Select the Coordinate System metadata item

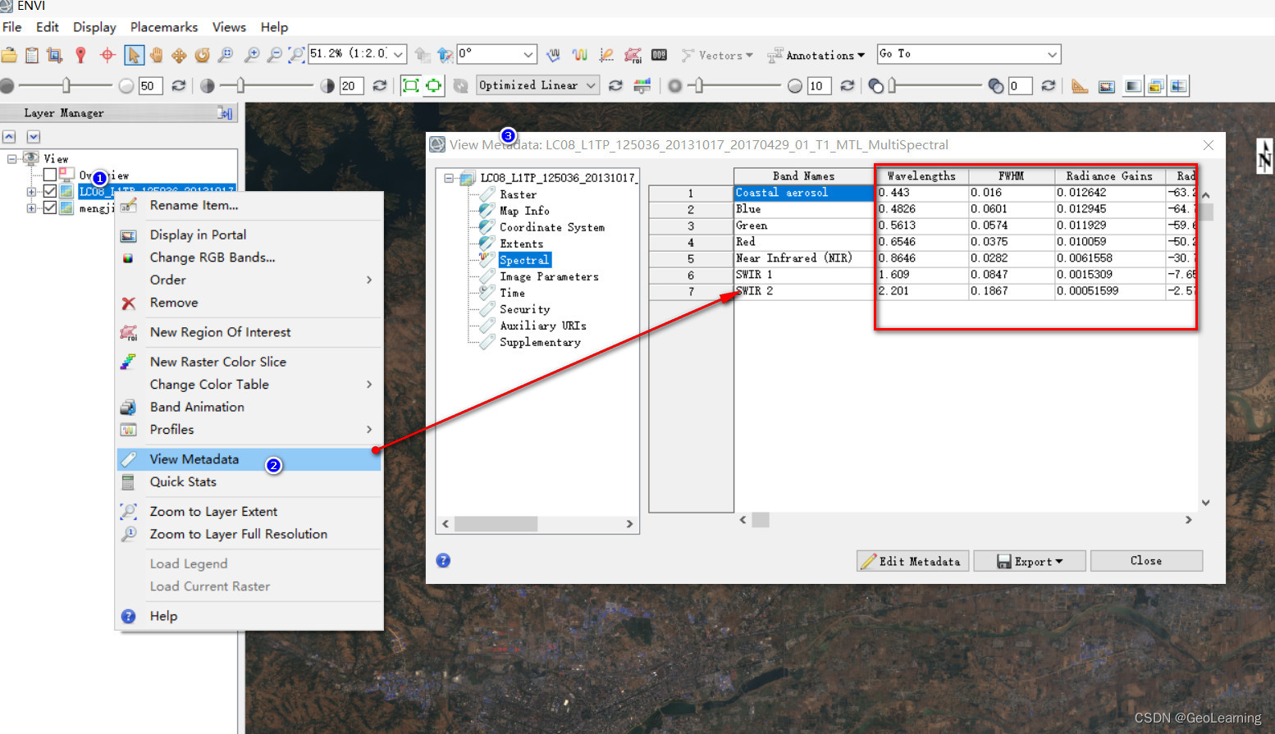tap(552, 227)
